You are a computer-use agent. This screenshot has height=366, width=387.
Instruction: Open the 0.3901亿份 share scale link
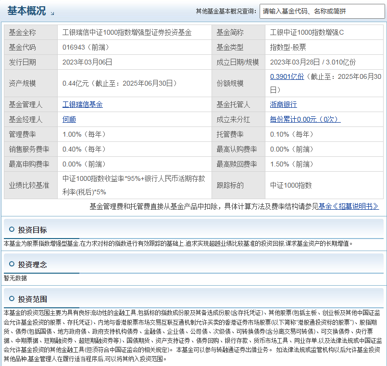click(x=287, y=76)
